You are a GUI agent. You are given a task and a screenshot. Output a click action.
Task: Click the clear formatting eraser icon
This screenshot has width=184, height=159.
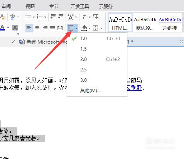tap(3, 17)
